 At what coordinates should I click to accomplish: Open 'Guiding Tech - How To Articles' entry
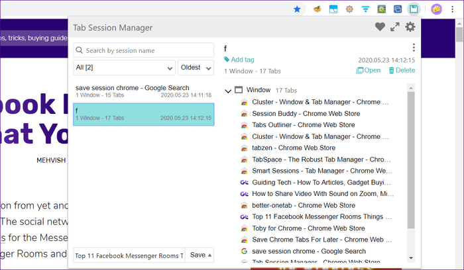click(x=321, y=183)
